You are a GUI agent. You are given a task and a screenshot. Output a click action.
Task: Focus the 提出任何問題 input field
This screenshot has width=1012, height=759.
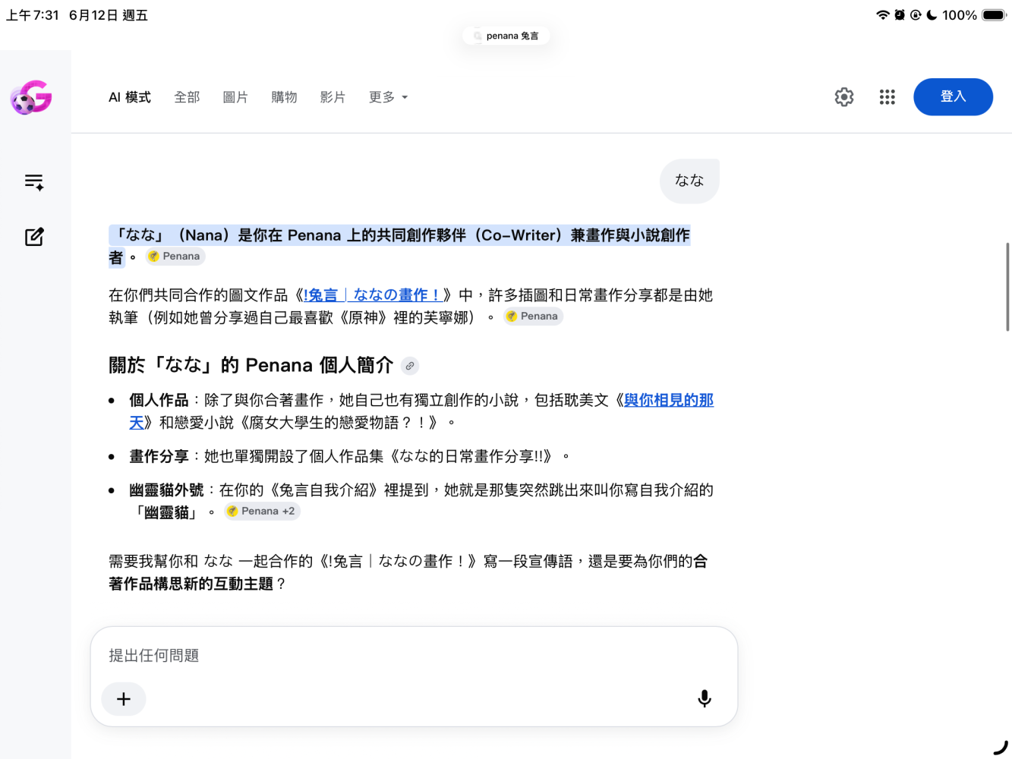point(414,656)
